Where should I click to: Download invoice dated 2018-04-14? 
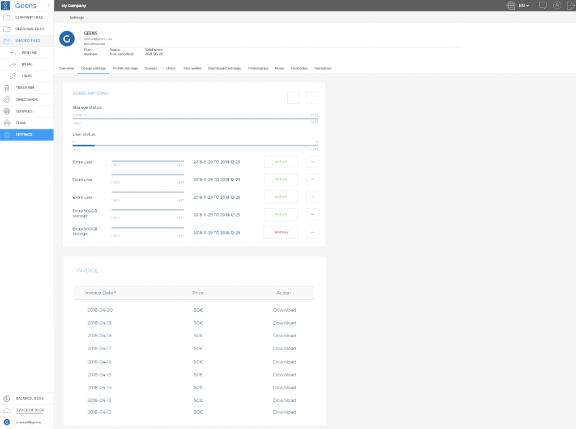pyautogui.click(x=284, y=388)
